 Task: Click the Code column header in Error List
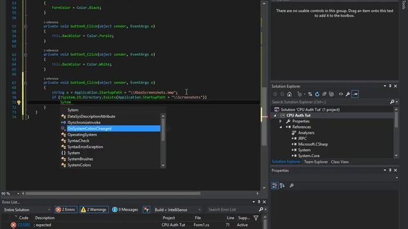coord(24,218)
